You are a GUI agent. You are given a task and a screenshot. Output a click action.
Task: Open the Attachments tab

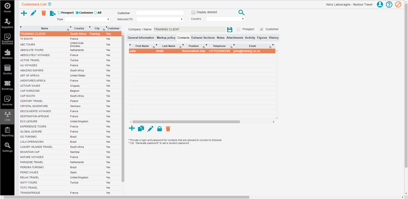tap(235, 38)
